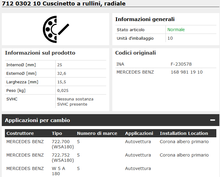220x177 pixels.
Task: Click the roller bearing product icon
Action: point(56,29)
